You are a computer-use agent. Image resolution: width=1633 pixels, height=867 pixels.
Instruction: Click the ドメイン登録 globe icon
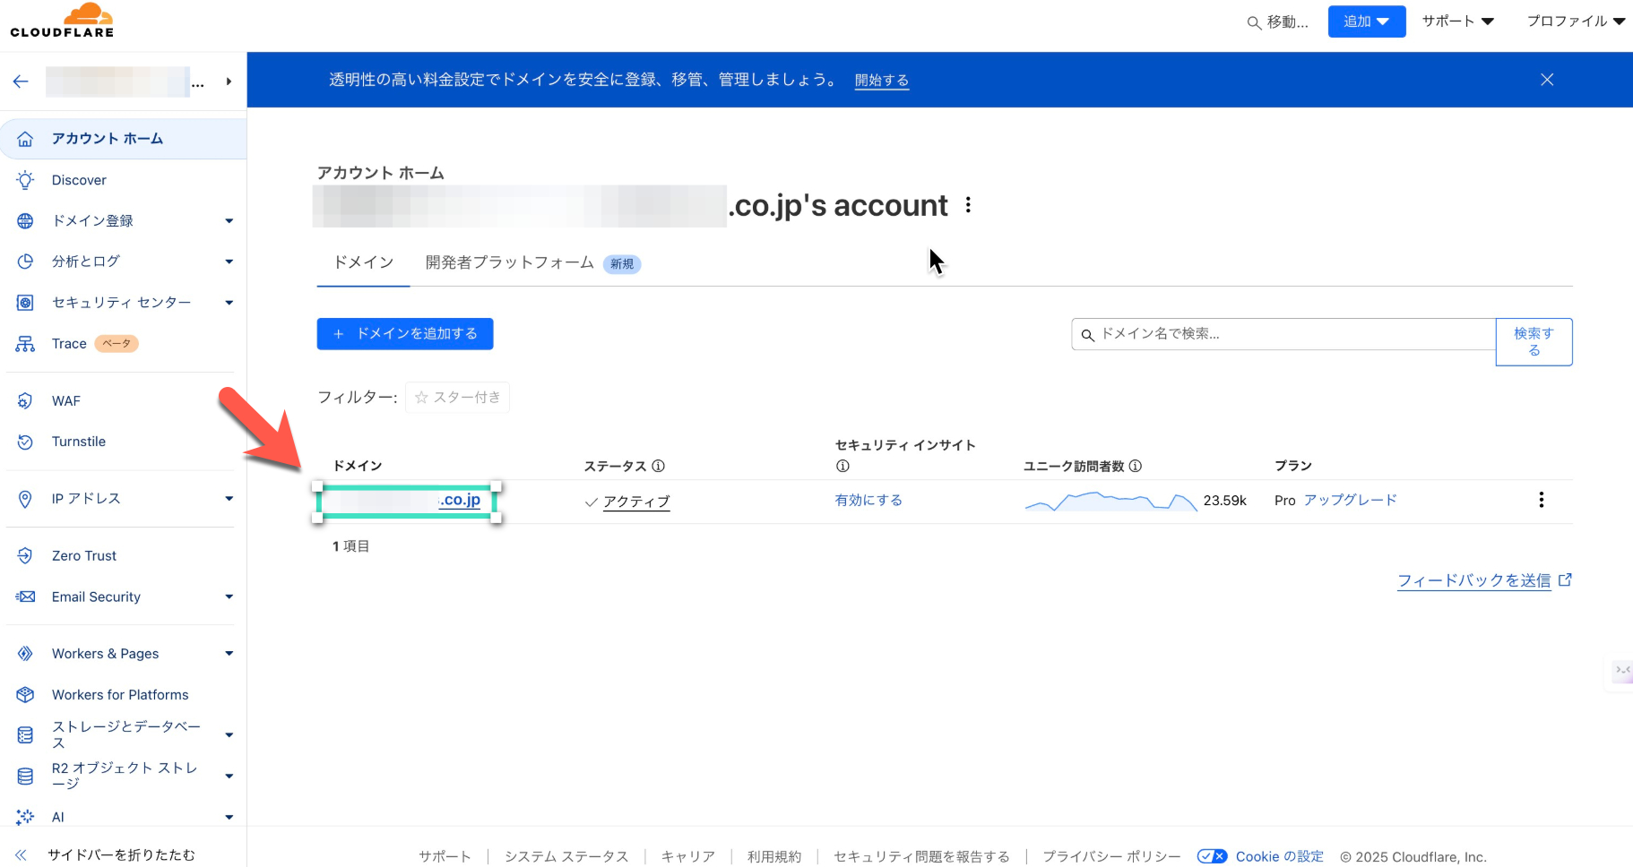point(25,220)
